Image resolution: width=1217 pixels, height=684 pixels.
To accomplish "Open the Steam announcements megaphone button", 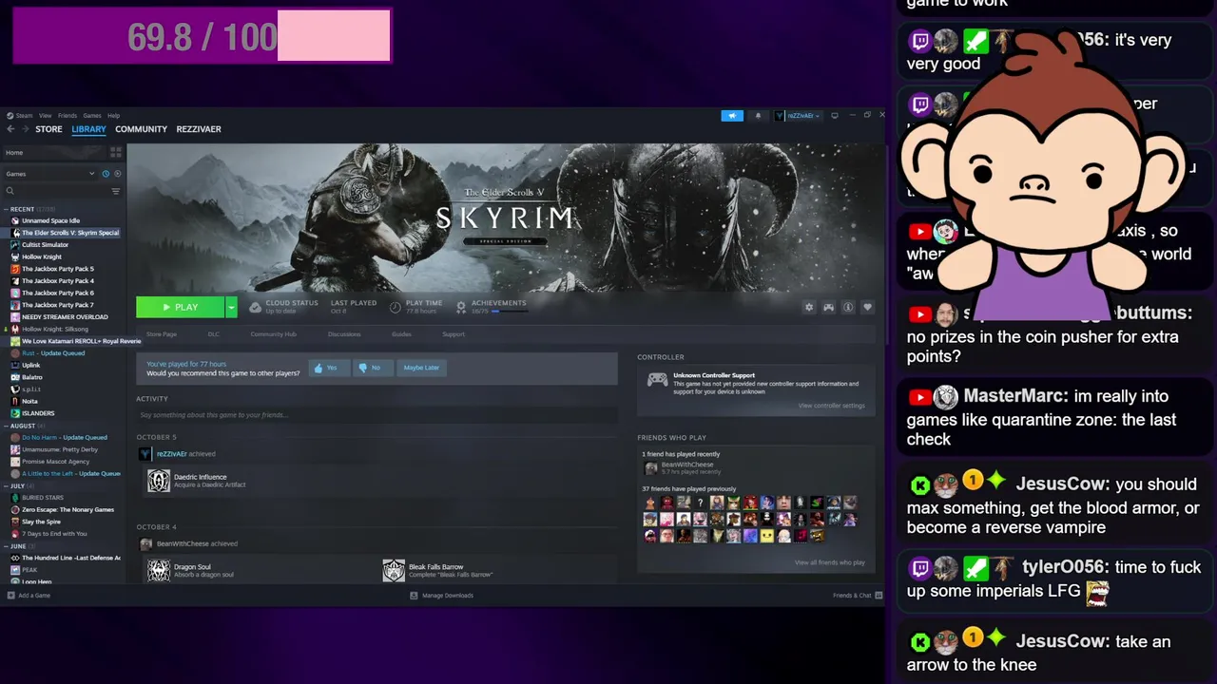I will pyautogui.click(x=732, y=116).
